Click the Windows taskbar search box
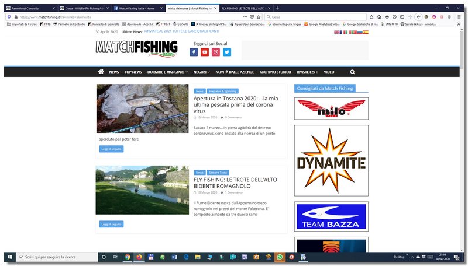The image size is (468, 266). [57, 257]
